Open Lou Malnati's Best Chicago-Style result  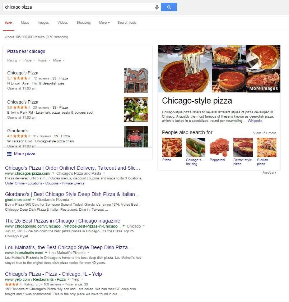[x=69, y=247]
